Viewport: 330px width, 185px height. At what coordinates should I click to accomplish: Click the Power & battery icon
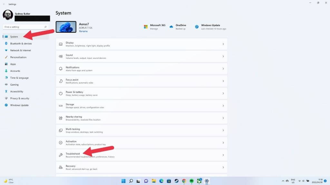pos(61,93)
